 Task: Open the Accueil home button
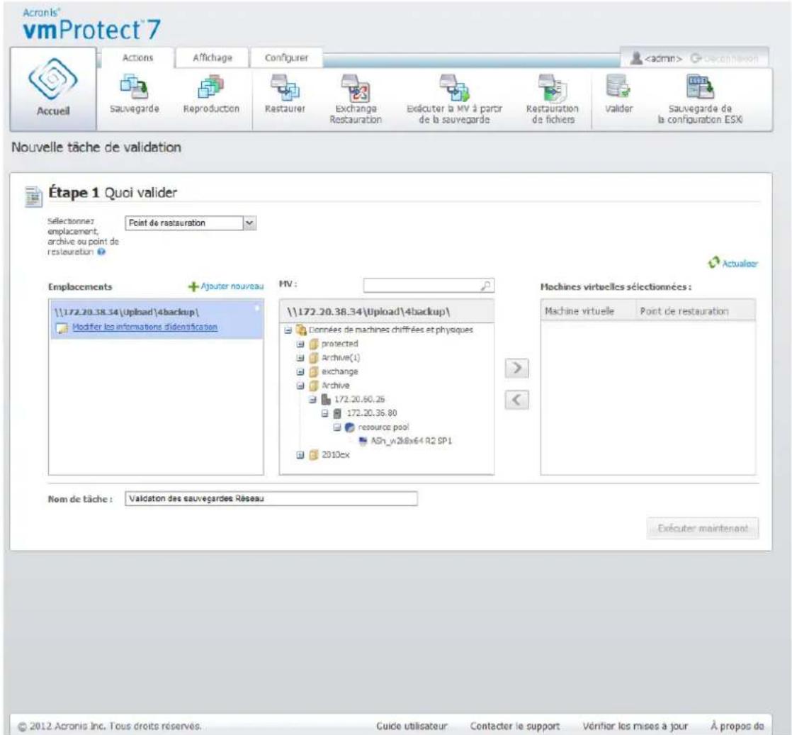pos(53,89)
